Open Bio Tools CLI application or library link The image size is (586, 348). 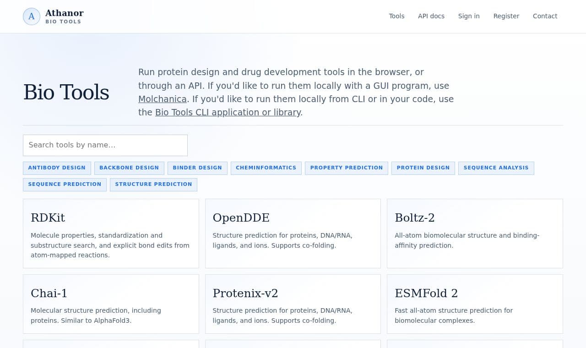click(x=228, y=112)
